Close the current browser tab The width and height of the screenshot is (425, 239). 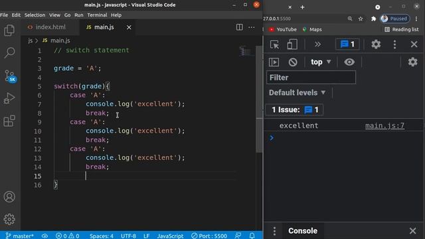(290, 7)
